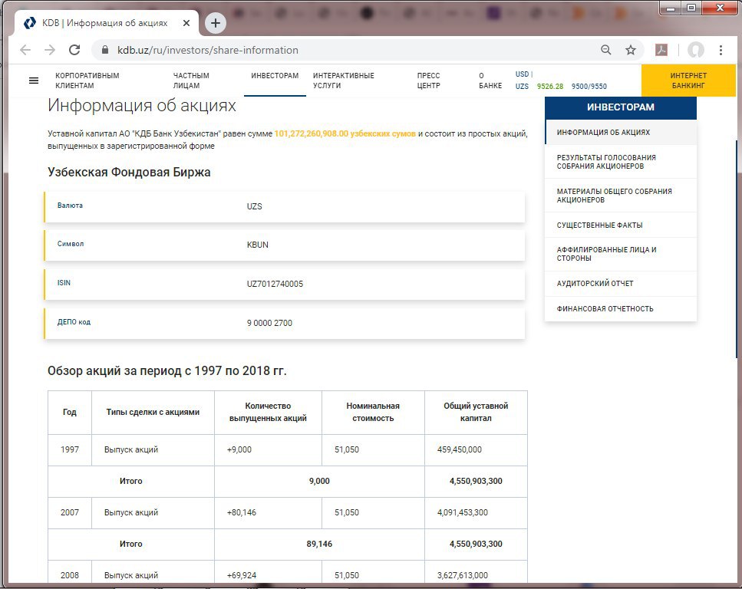This screenshot has width=742, height=589.
Task: Open Существенные факты sidebar link
Action: tap(621, 225)
